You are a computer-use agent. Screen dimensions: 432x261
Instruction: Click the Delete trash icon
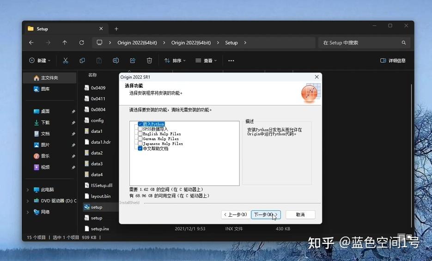149,61
